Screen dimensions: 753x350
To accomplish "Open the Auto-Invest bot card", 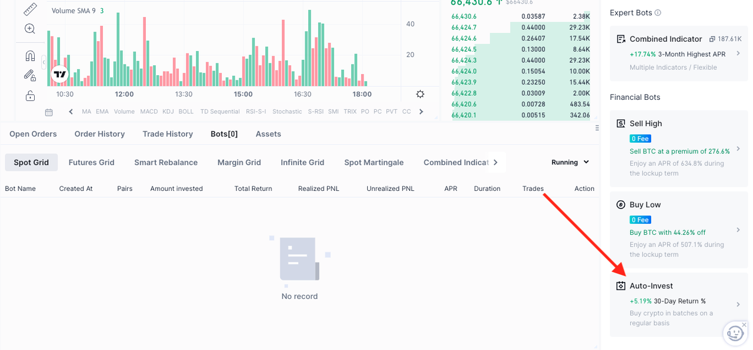I will click(678, 304).
